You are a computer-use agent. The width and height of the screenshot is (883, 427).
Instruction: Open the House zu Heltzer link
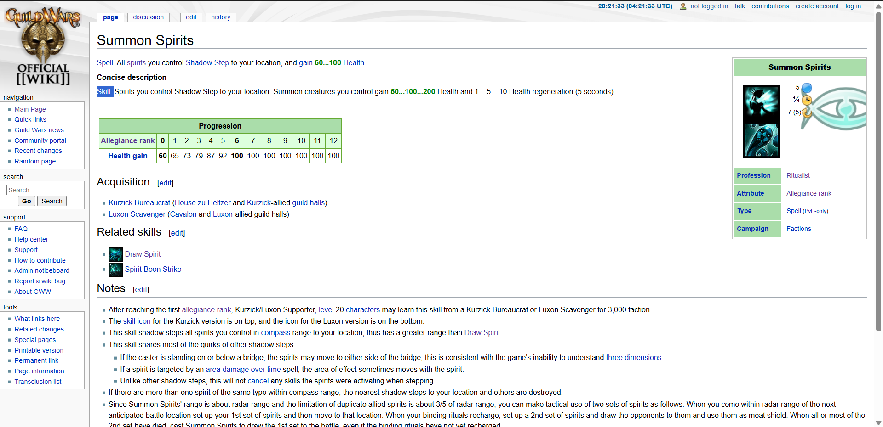[202, 202]
